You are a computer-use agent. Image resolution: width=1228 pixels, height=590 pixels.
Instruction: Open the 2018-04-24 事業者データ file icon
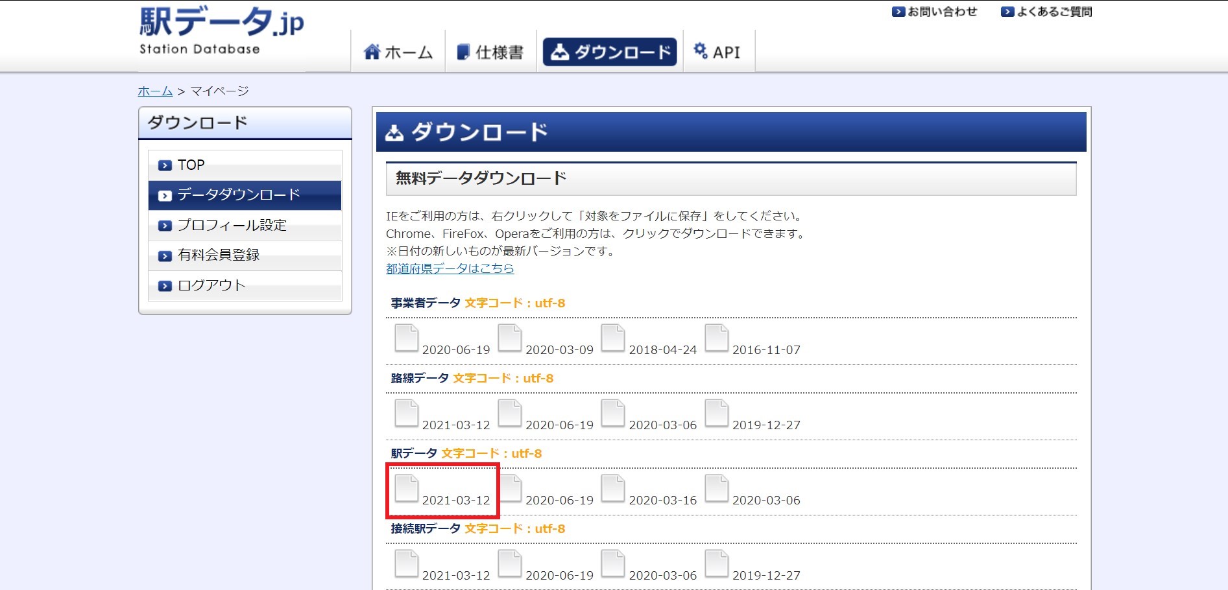click(x=614, y=339)
